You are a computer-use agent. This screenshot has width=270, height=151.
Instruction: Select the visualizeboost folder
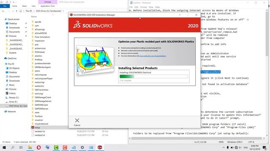(41, 124)
